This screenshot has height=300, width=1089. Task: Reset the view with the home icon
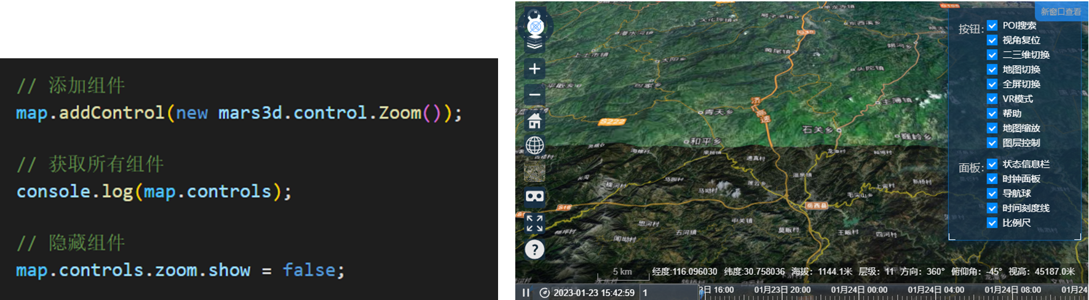pos(535,120)
